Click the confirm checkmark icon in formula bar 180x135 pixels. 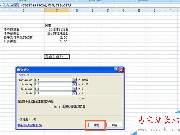(12, 5)
